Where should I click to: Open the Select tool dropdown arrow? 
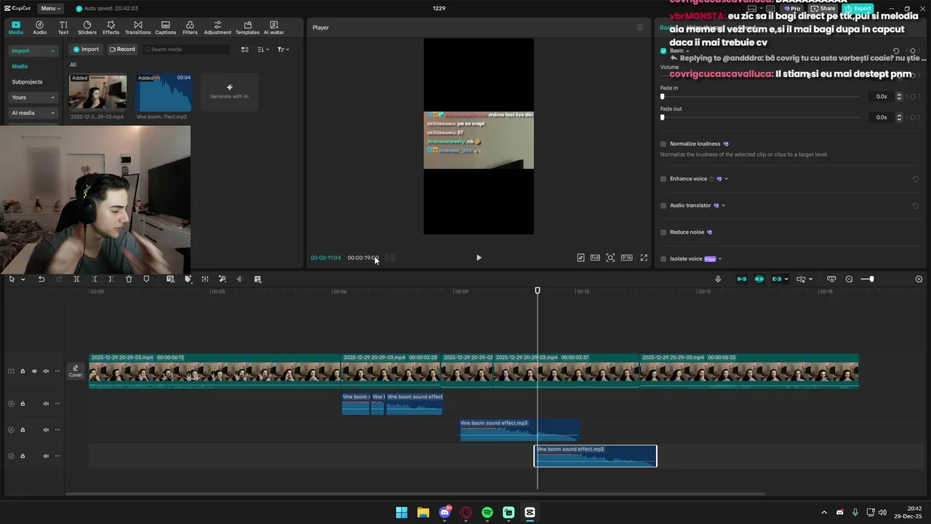tap(23, 279)
